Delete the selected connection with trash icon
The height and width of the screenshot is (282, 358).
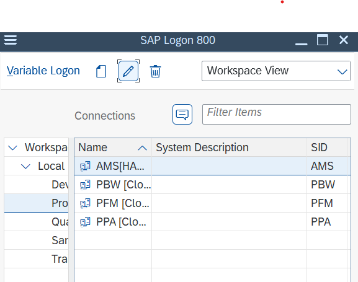point(155,71)
